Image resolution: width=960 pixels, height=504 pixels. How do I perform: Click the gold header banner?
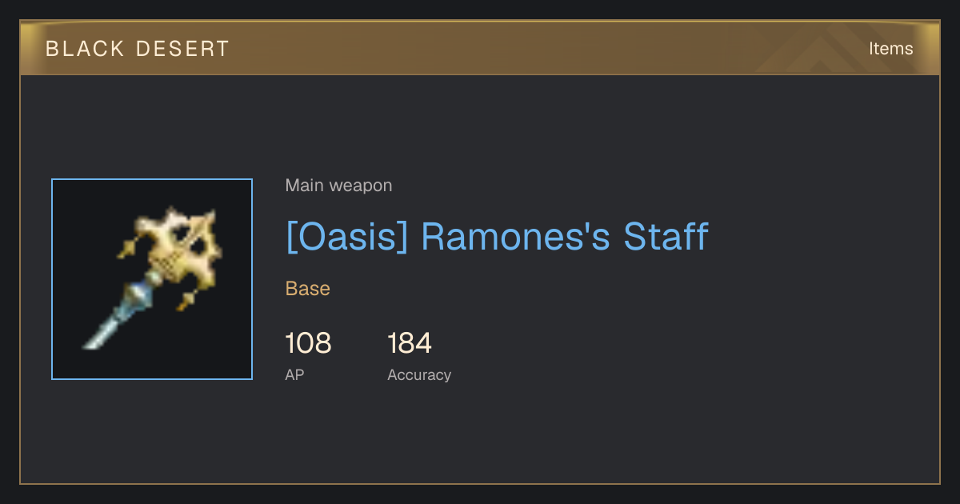click(480, 48)
